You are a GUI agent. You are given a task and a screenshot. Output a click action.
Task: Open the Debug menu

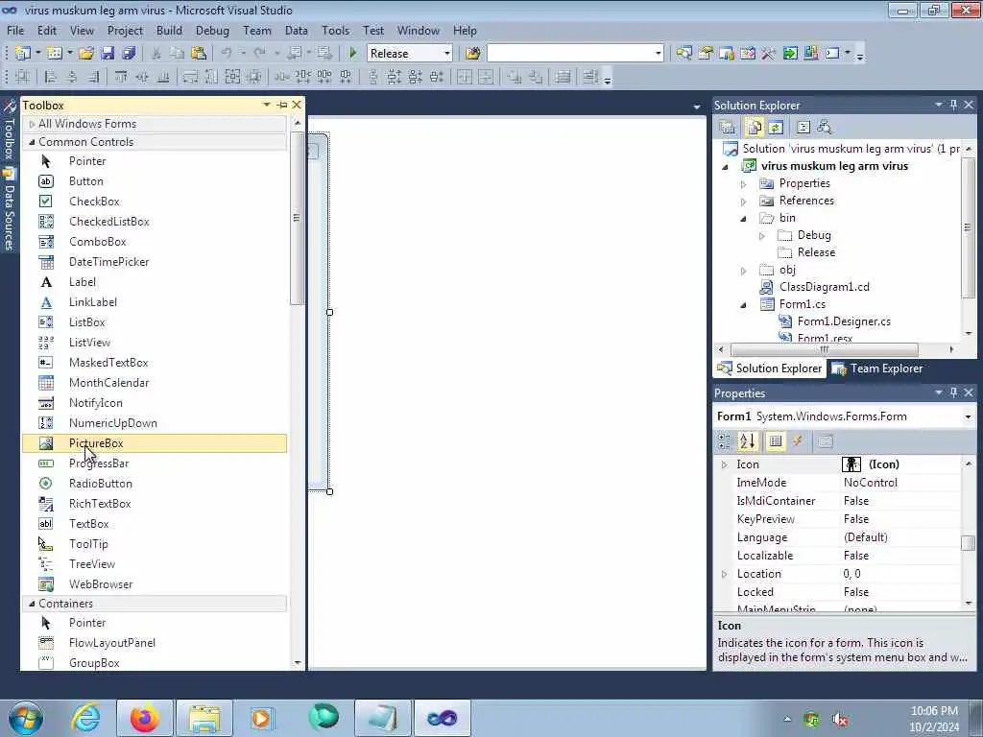click(x=212, y=30)
